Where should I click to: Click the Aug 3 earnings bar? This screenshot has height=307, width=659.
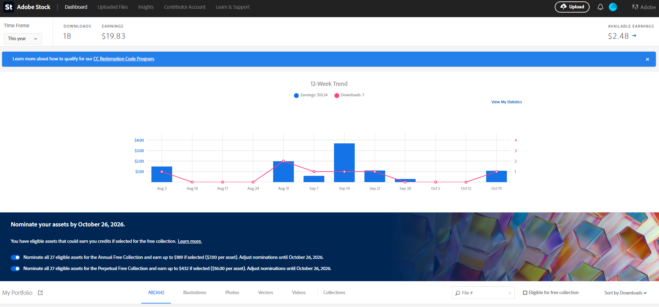tap(162, 174)
